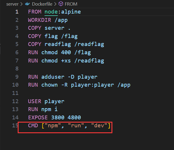Open the FROM symbol breadcrumb

tap(71, 4)
